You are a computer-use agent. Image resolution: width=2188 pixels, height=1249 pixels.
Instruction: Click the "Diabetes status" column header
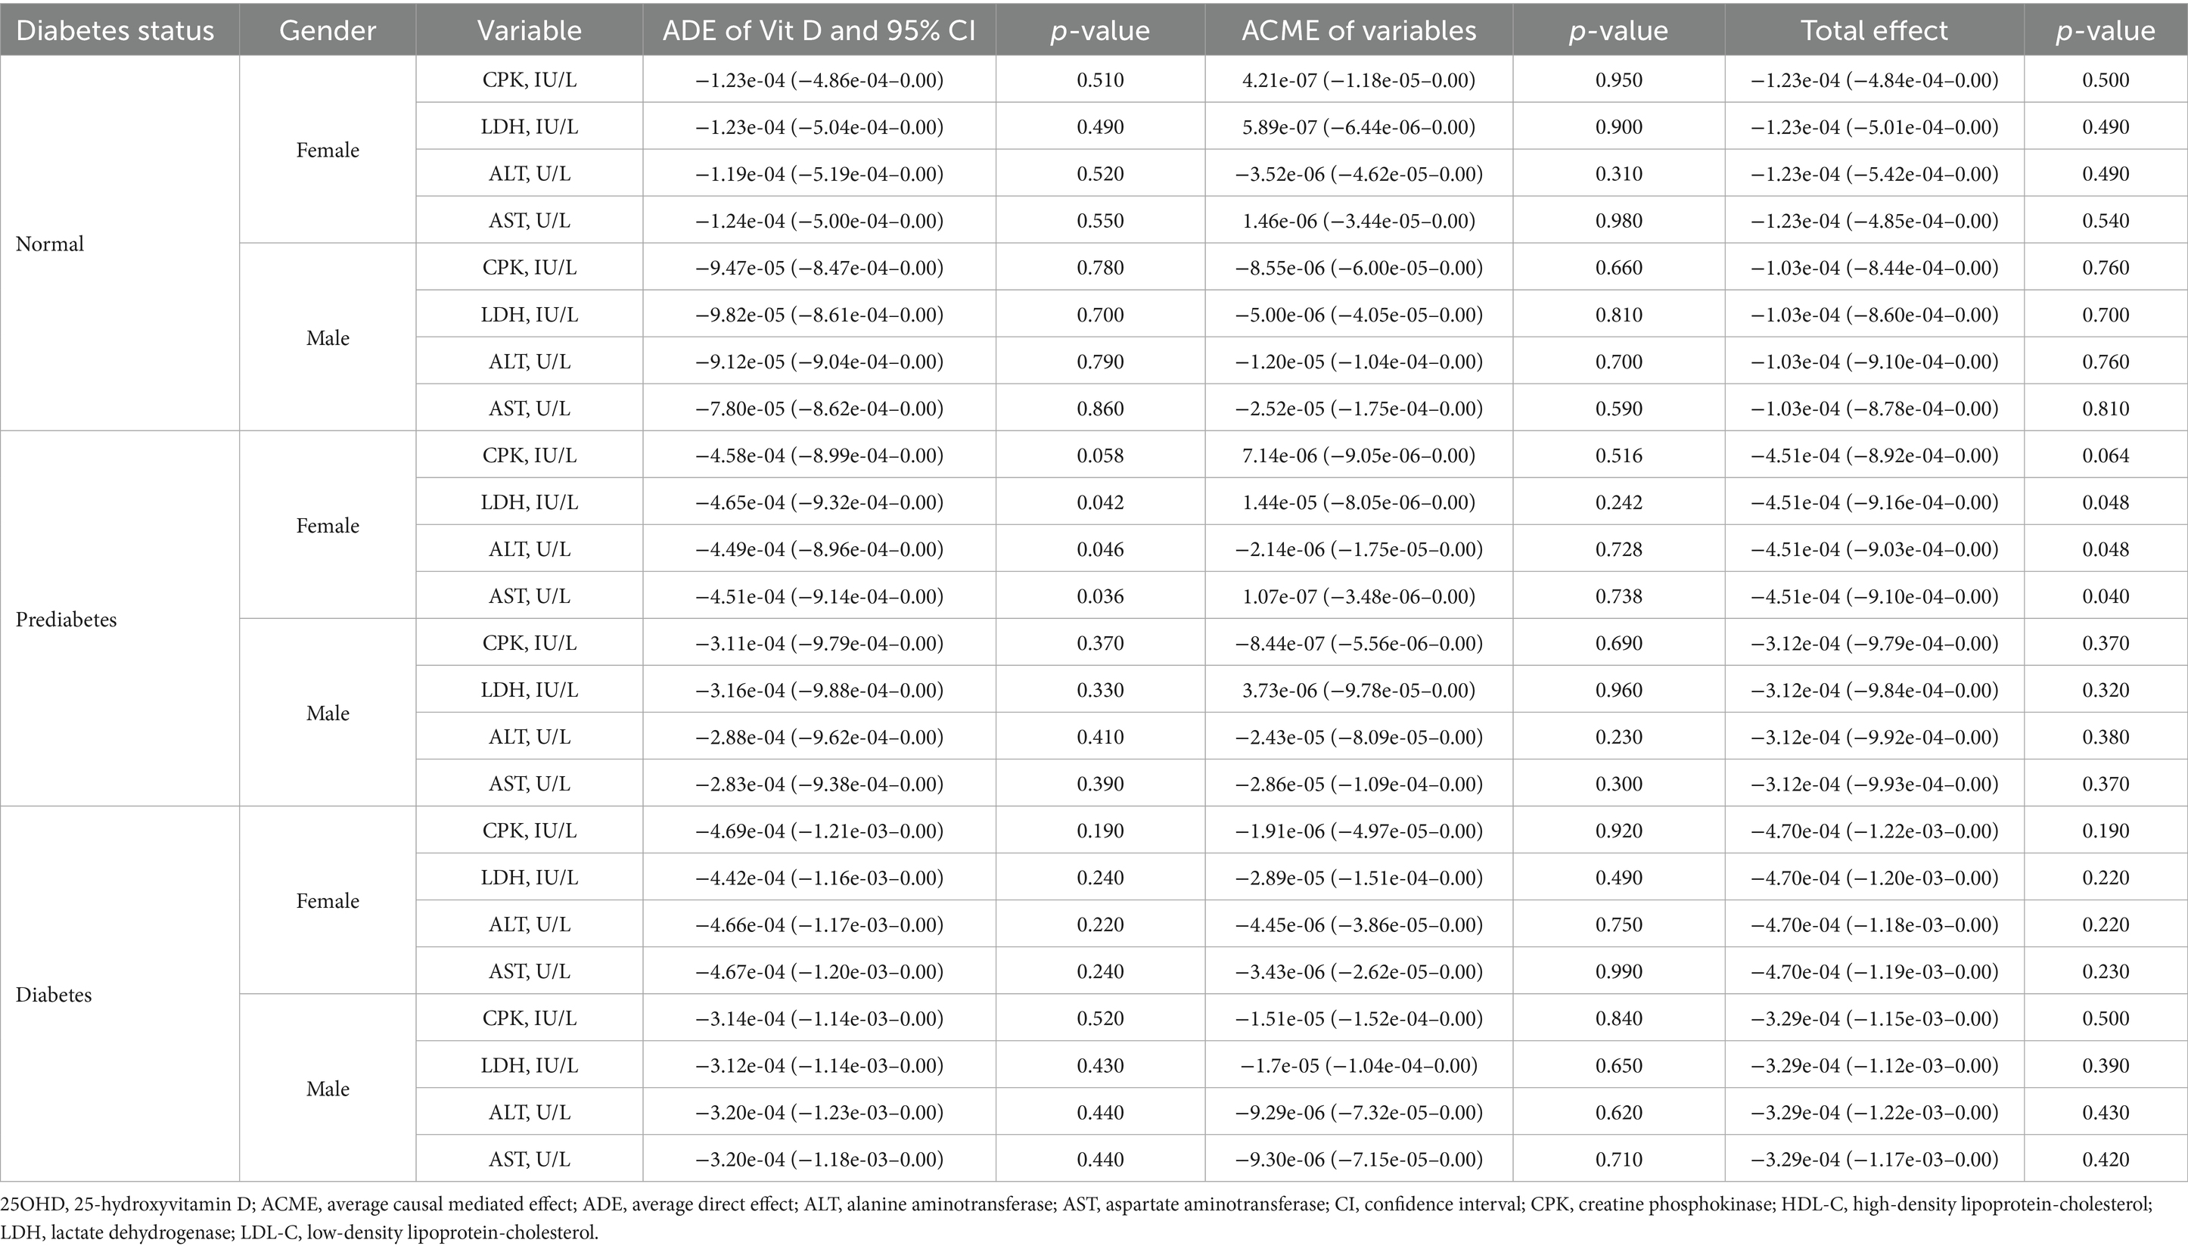pyautogui.click(x=115, y=31)
